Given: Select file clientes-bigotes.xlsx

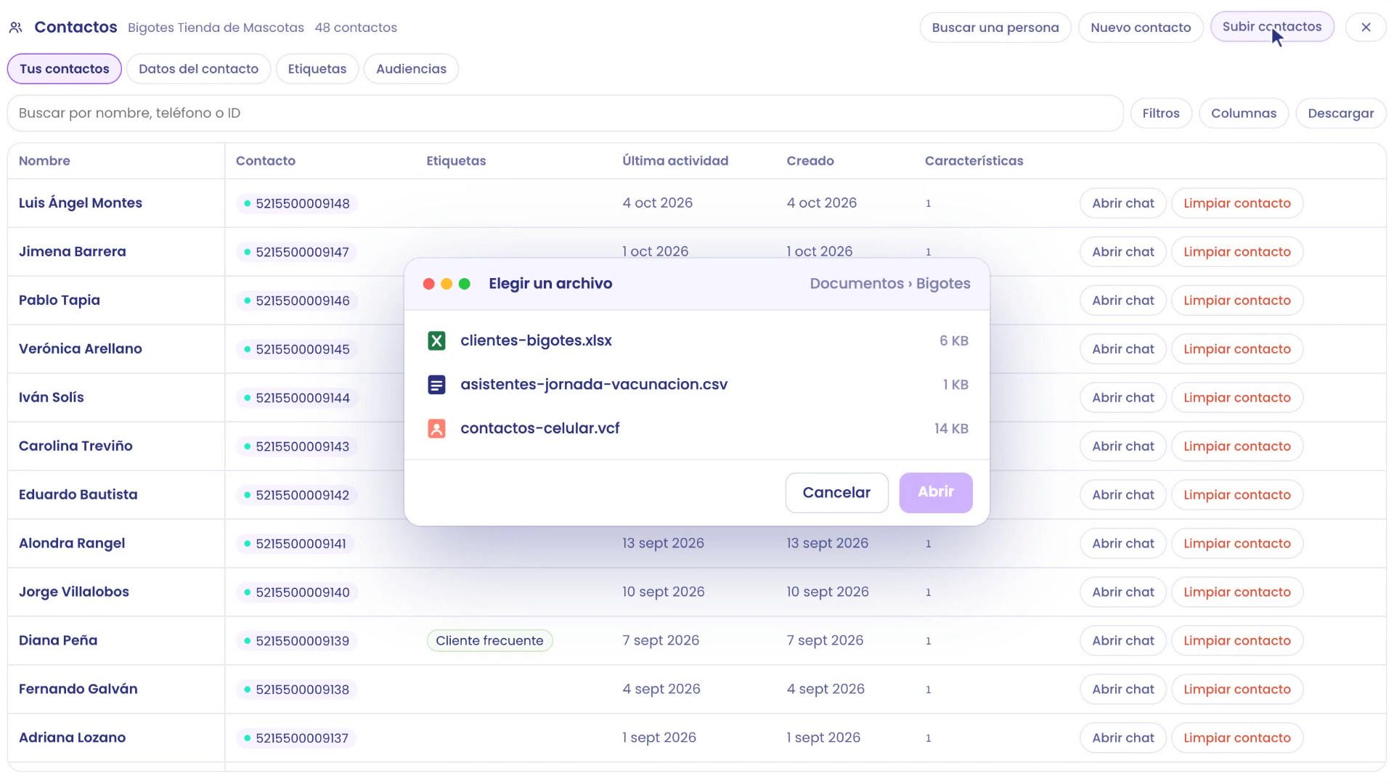Looking at the screenshot, I should pos(697,340).
